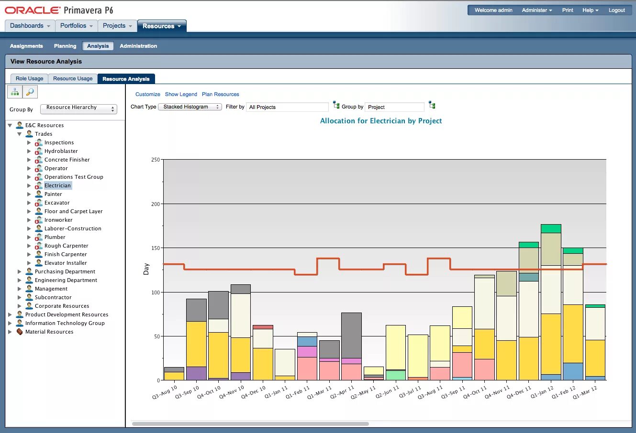Select Finish Carpenter in the tree
Screen dimensions: 636x433
[66, 254]
